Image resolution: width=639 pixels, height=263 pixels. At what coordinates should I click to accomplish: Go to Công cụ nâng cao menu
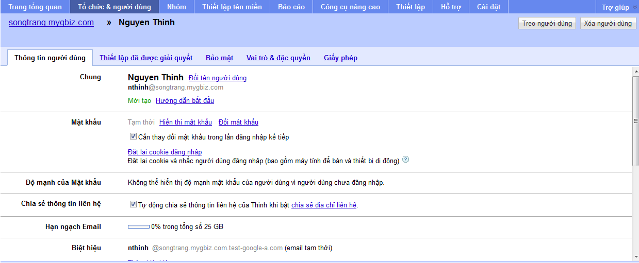tap(350, 7)
